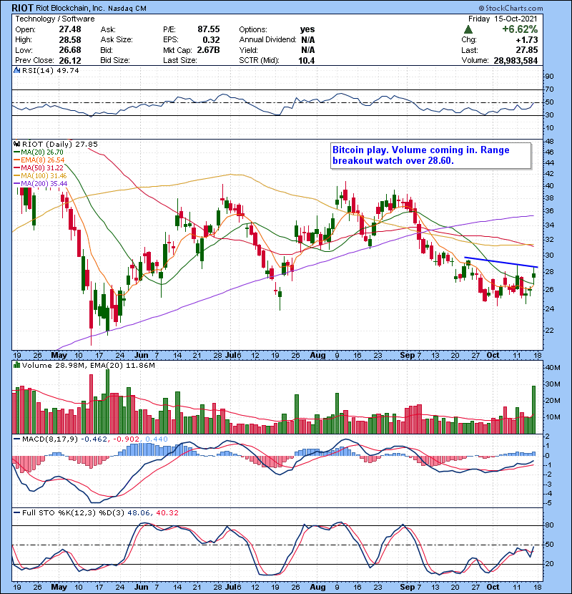
Task: Click the May label on bottom axis
Action: coord(59,587)
